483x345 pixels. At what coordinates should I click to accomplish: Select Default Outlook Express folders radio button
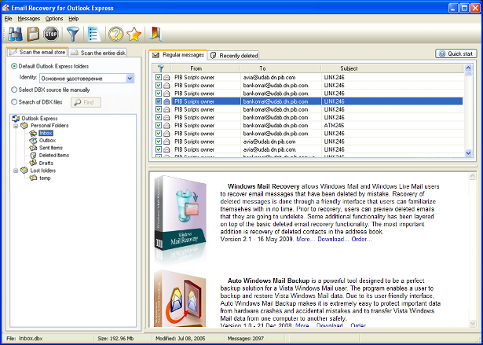tap(14, 66)
